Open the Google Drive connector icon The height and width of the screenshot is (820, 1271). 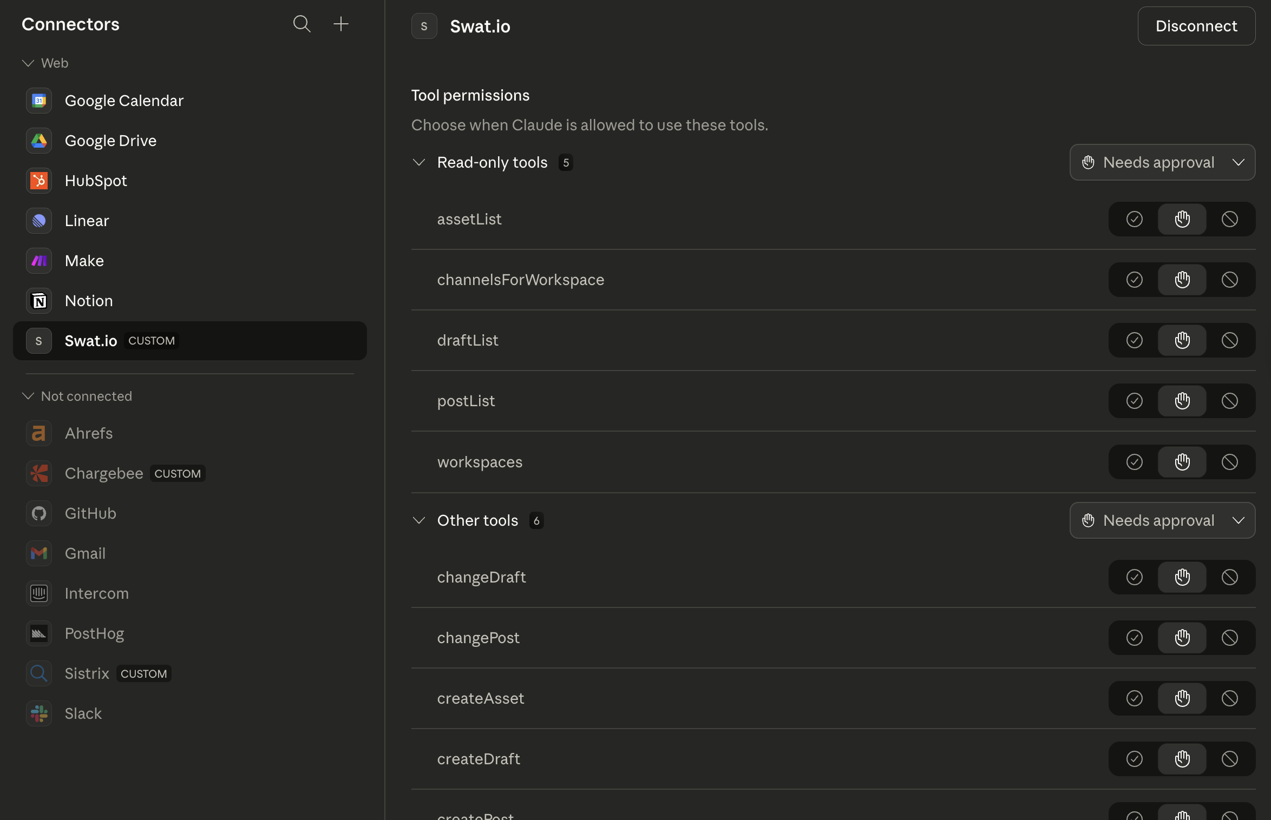pos(39,141)
